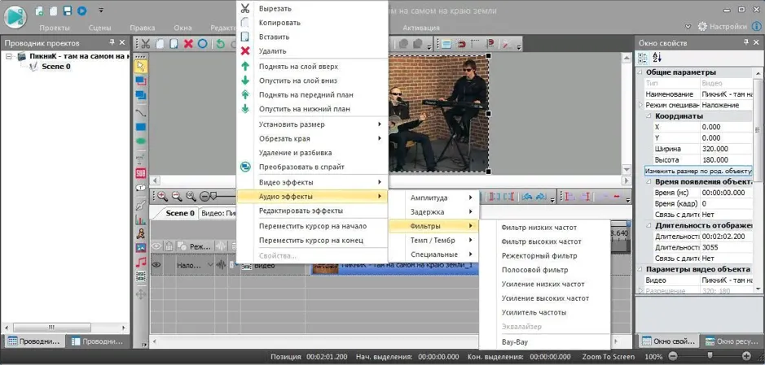Click the Настройки gear icon
The image size is (765, 365).
702,27
